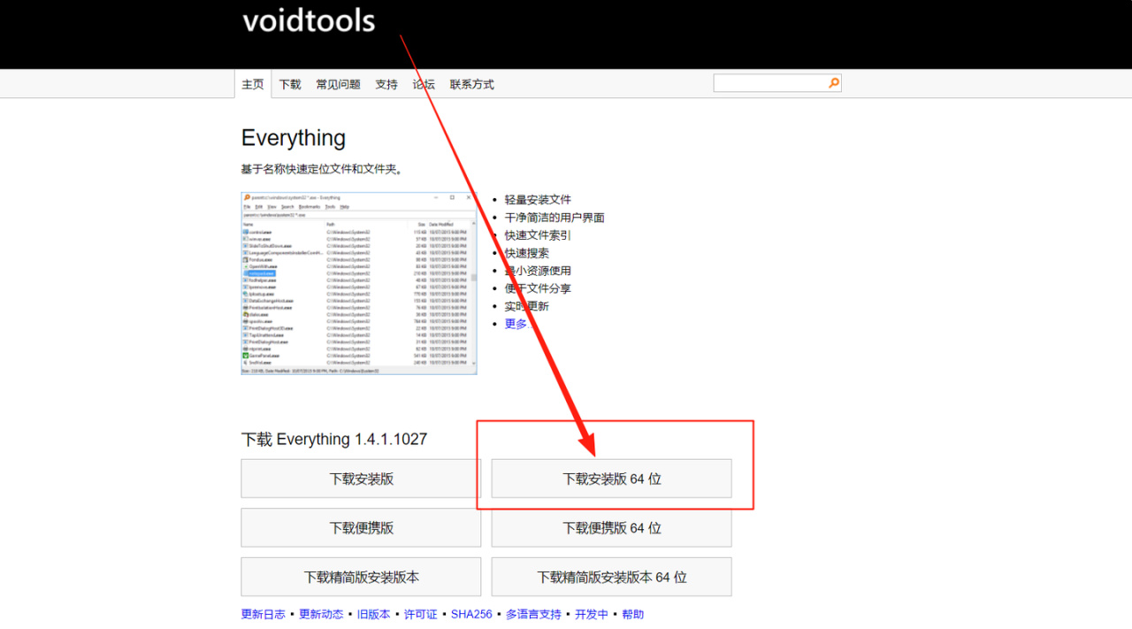1132x629 pixels.
Task: Click the 下载便携版 button
Action: [x=361, y=528]
